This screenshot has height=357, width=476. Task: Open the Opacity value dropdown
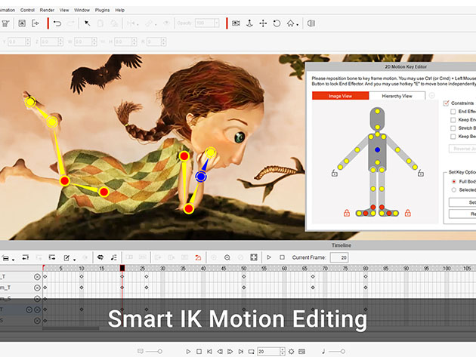[x=216, y=23]
